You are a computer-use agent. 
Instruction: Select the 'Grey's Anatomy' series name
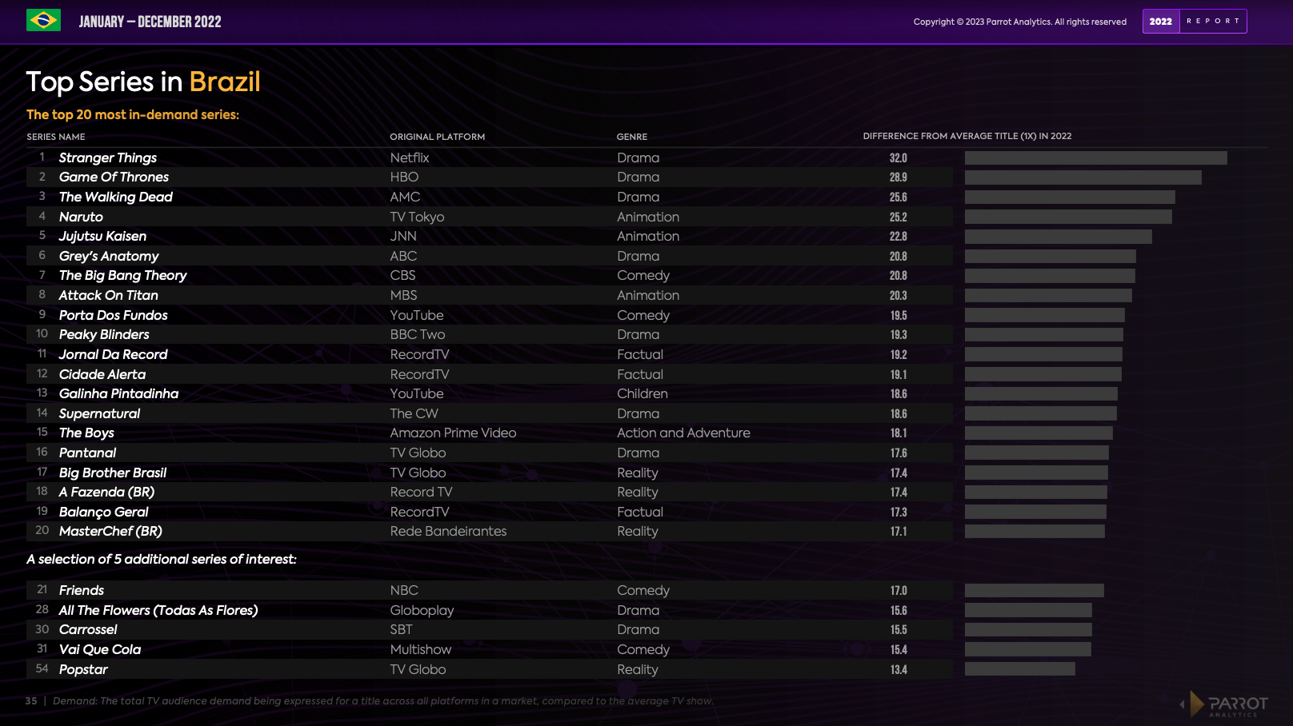click(x=109, y=256)
